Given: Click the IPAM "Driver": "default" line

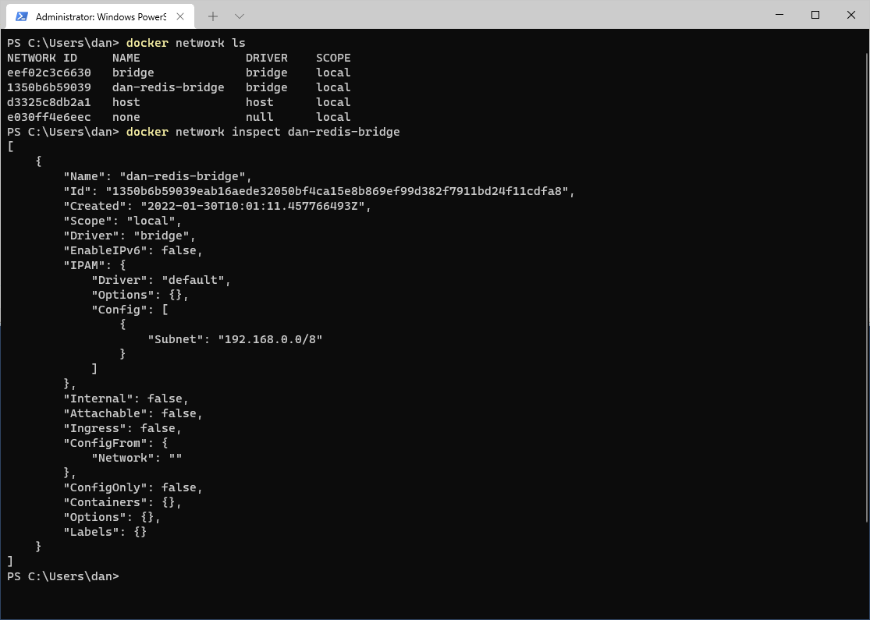Looking at the screenshot, I should pyautogui.click(x=161, y=280).
